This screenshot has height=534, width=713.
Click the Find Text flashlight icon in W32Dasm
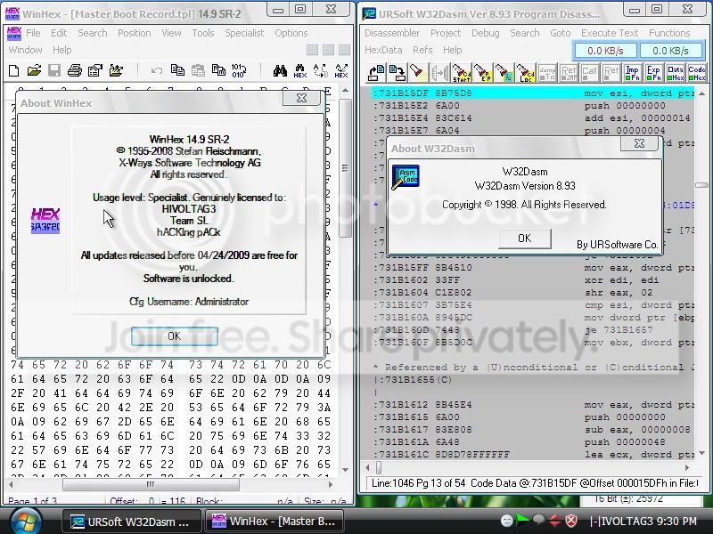tap(418, 73)
